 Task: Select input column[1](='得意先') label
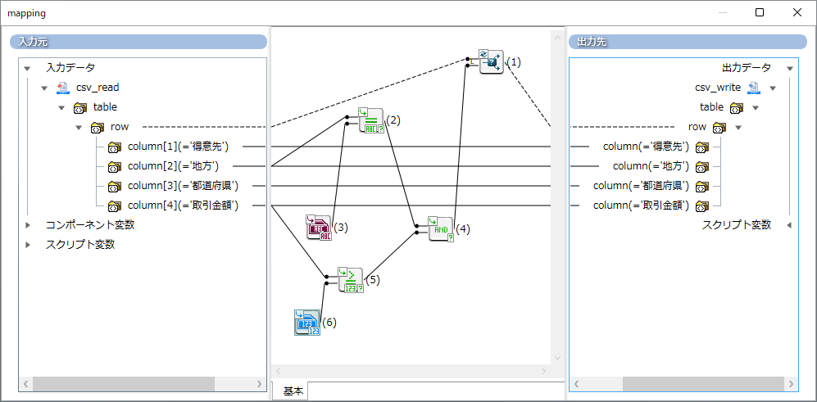coord(178,147)
